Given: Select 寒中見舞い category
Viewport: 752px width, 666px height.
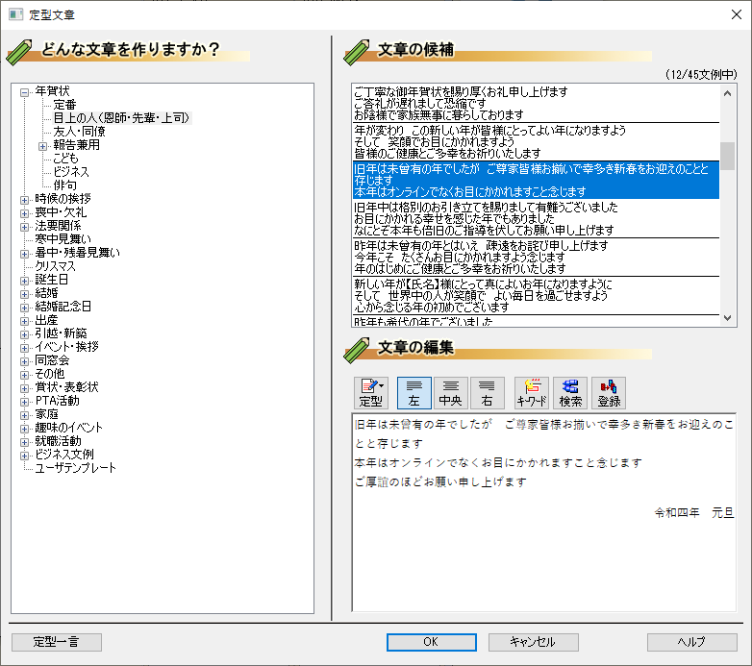Looking at the screenshot, I should (x=63, y=238).
